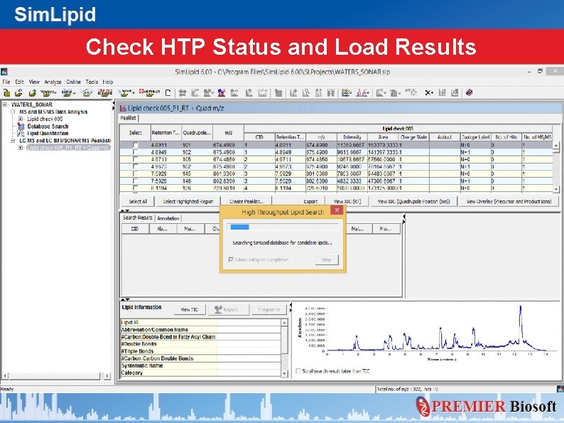Viewport: 564px width, 423px height.
Task: Click Select Highlighted Region button
Action: [188, 202]
